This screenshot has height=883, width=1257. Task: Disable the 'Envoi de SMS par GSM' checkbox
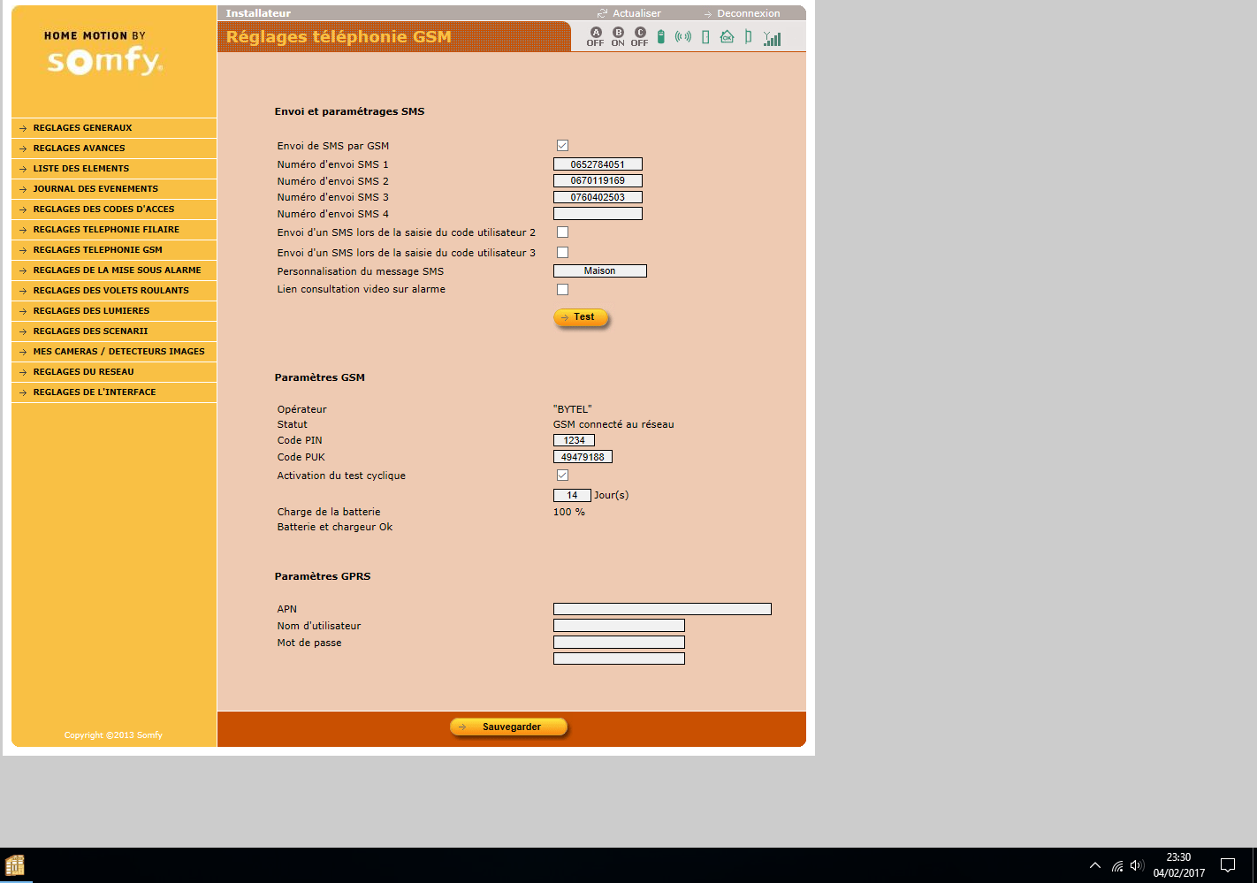(x=562, y=146)
